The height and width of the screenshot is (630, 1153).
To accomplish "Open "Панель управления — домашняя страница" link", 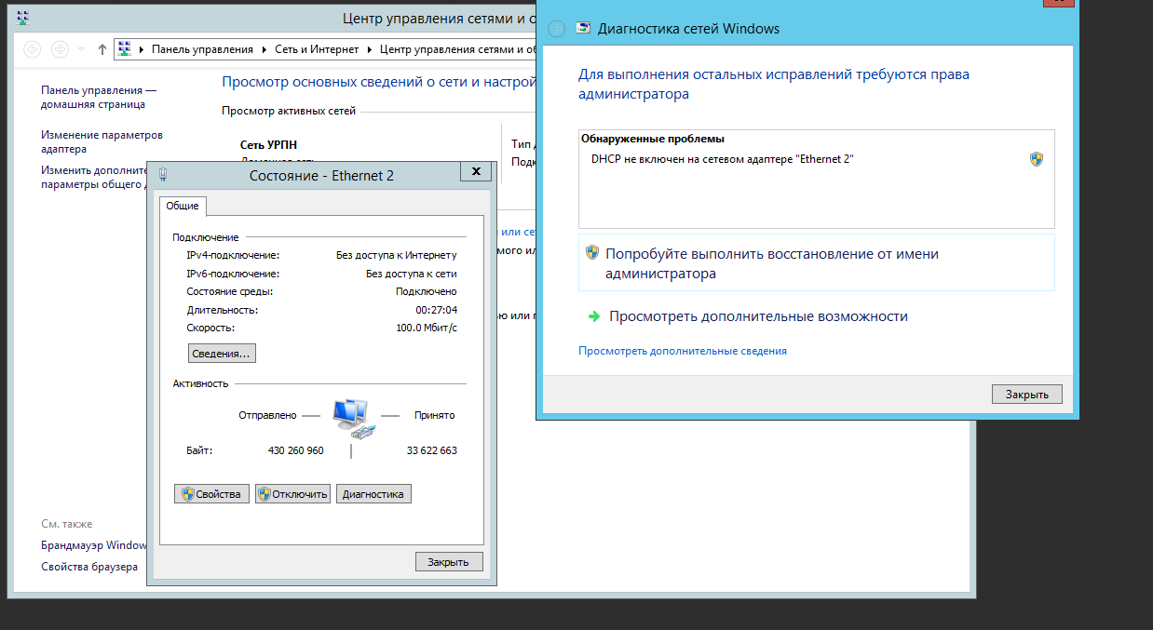I will [99, 98].
